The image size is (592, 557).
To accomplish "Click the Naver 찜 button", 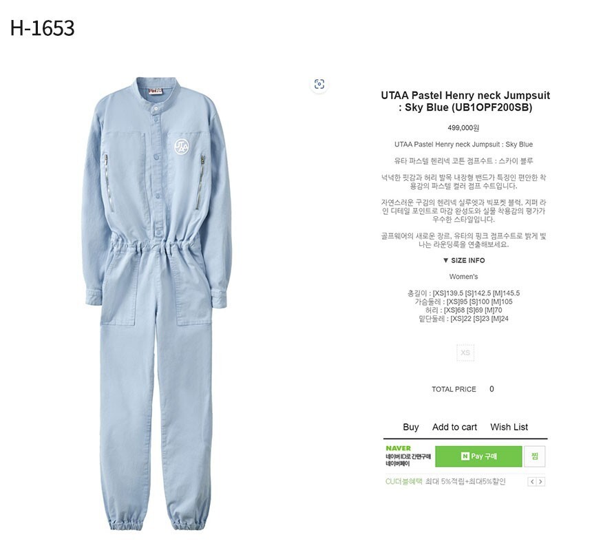I will [x=535, y=456].
